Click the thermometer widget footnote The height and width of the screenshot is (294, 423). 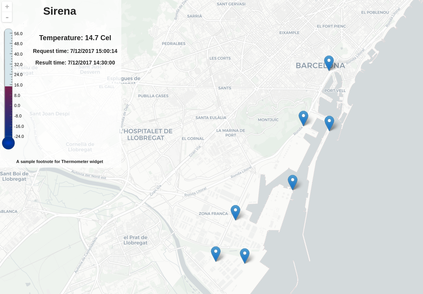59,161
